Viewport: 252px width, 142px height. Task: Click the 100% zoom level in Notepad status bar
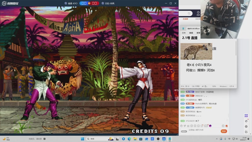(214, 86)
